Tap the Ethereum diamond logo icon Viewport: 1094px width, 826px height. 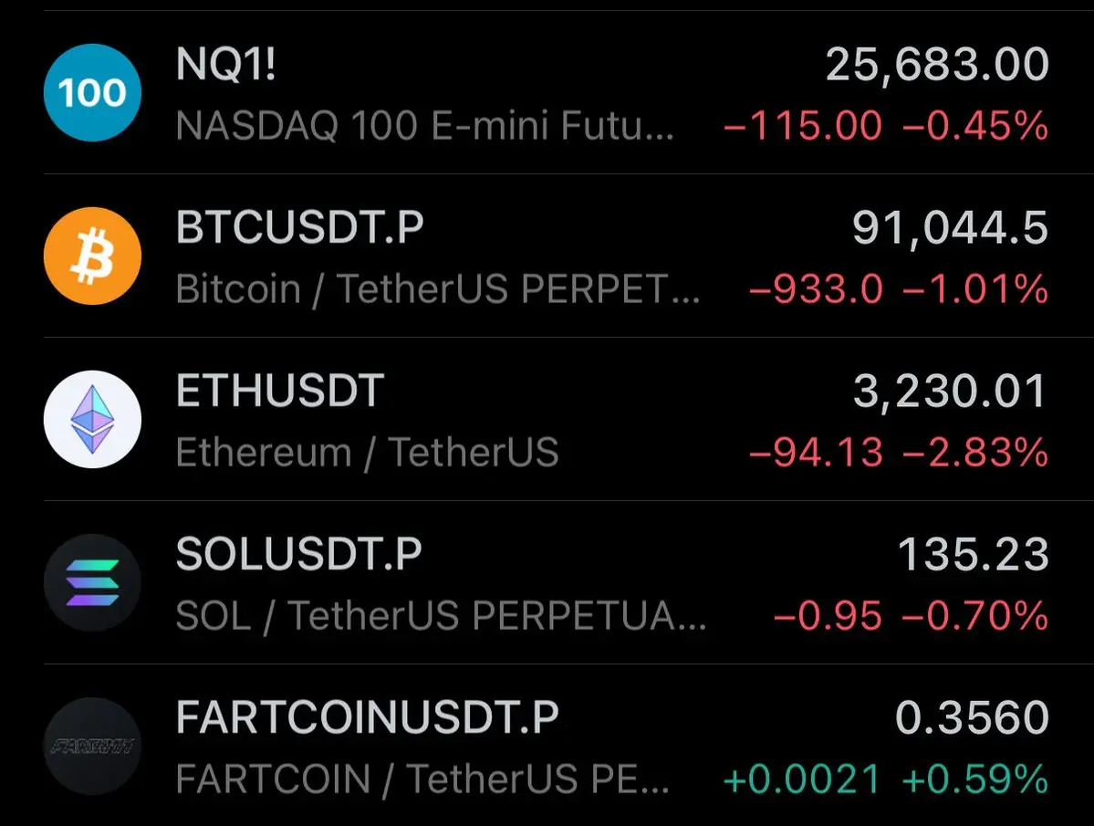[x=92, y=419]
